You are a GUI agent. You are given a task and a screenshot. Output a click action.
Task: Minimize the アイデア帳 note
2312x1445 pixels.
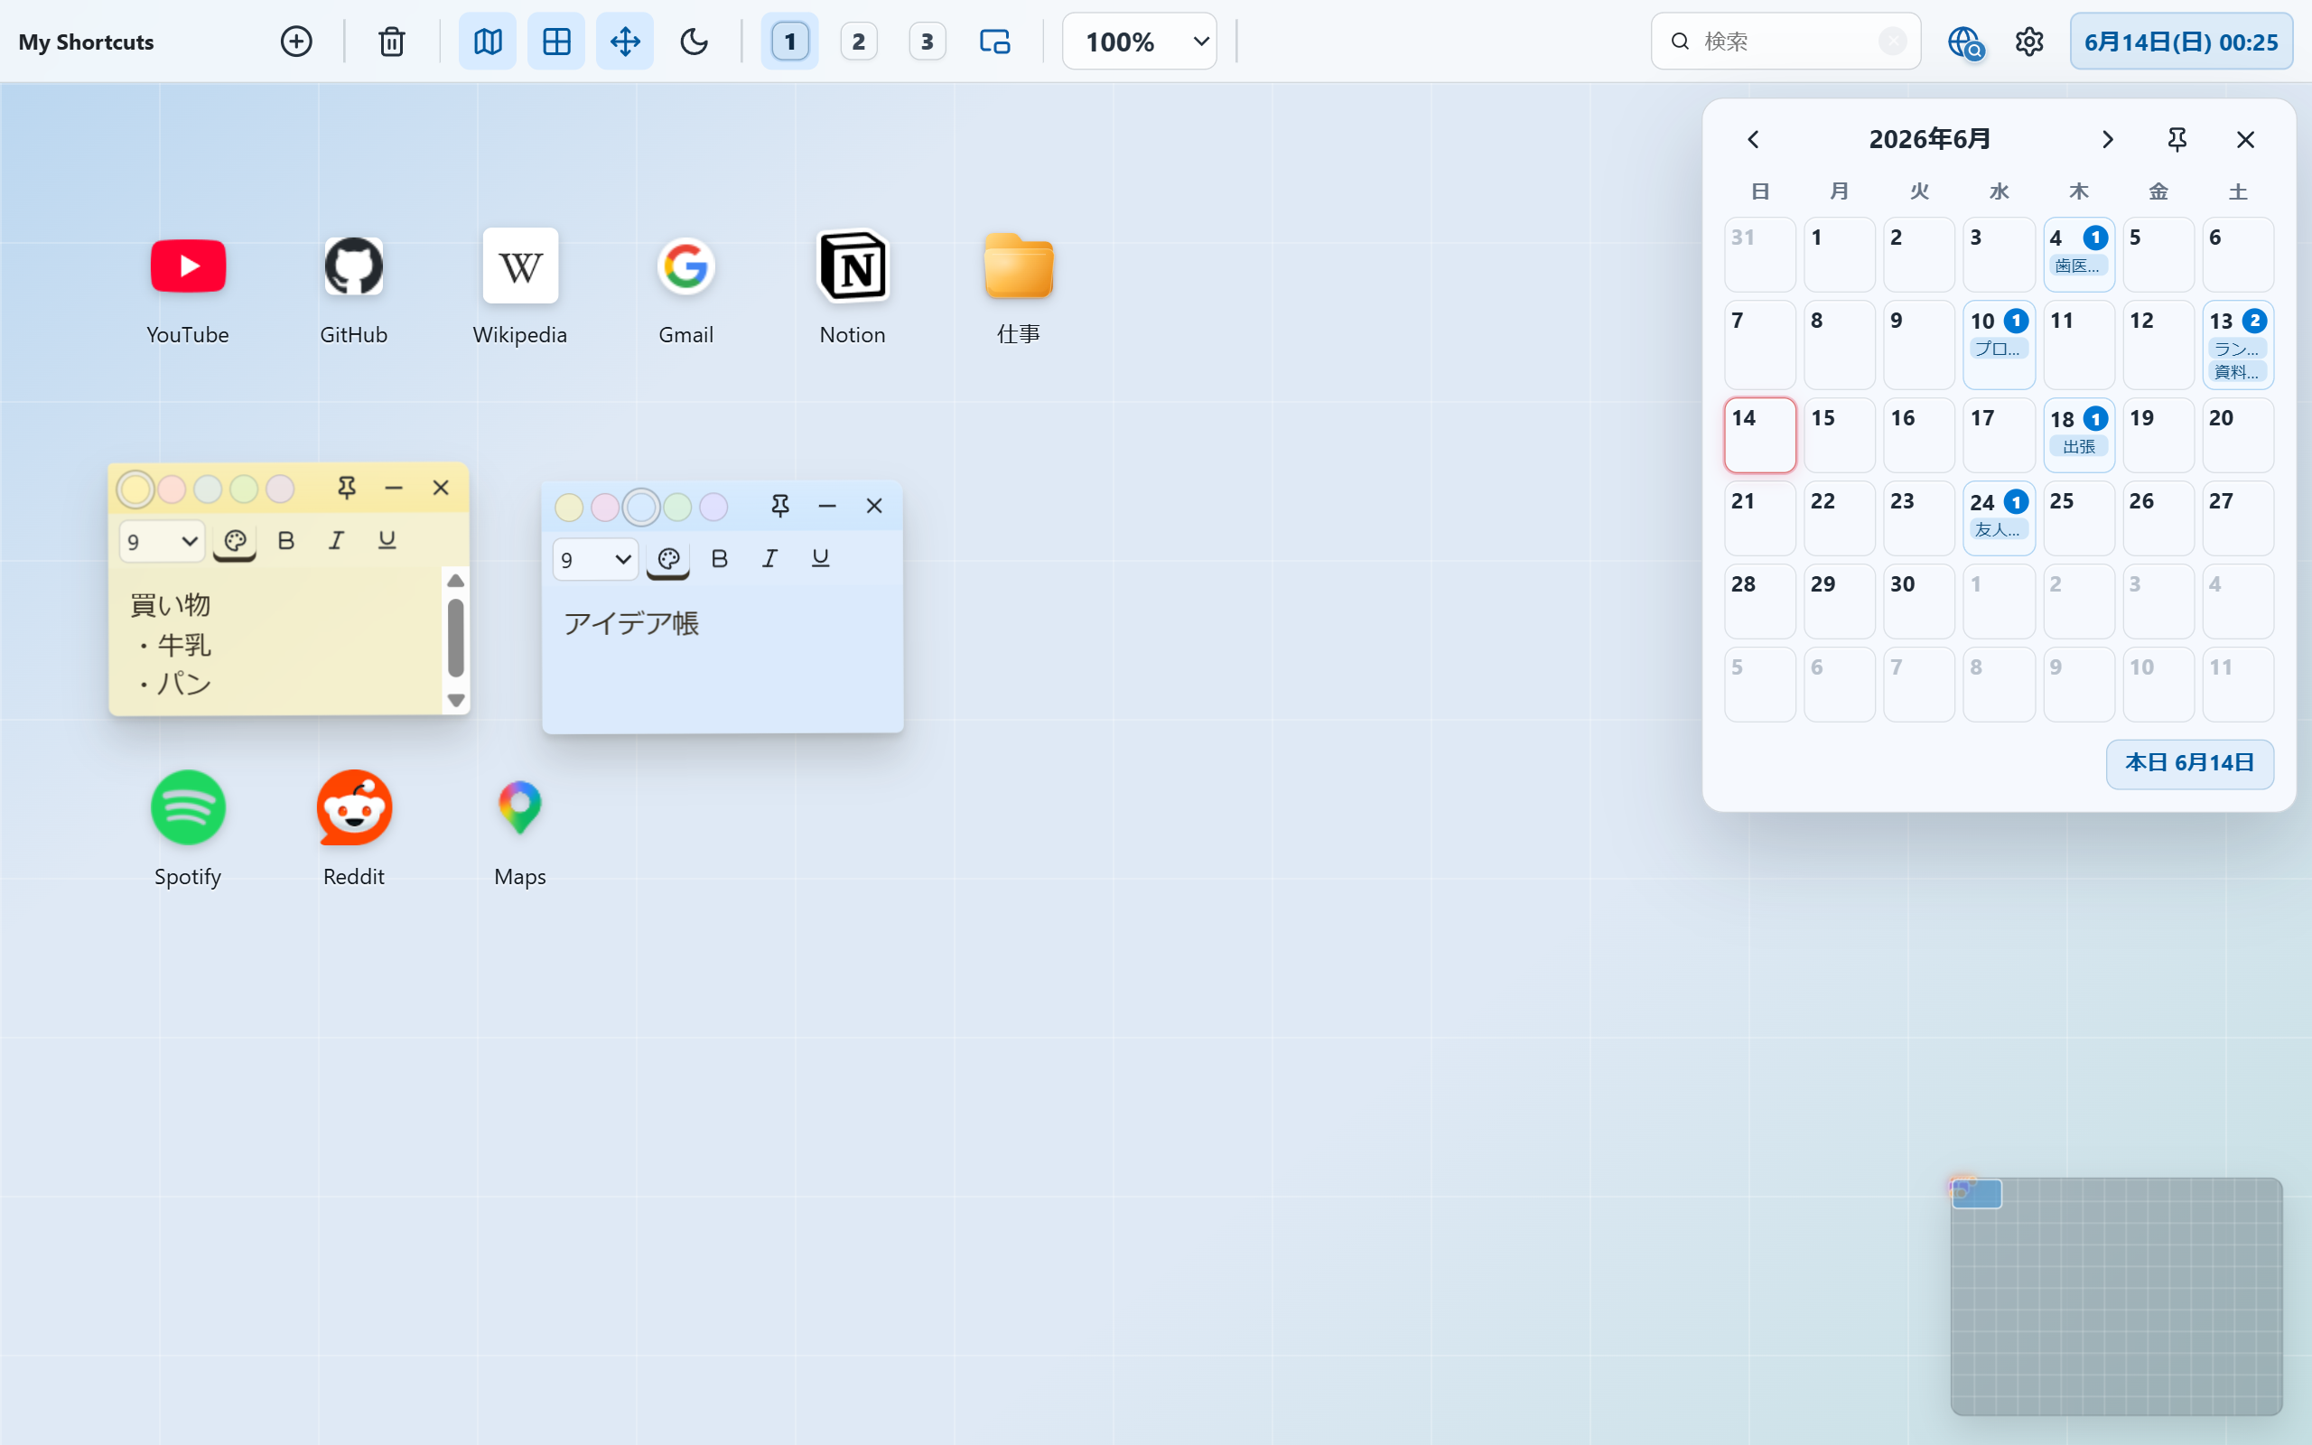(827, 507)
